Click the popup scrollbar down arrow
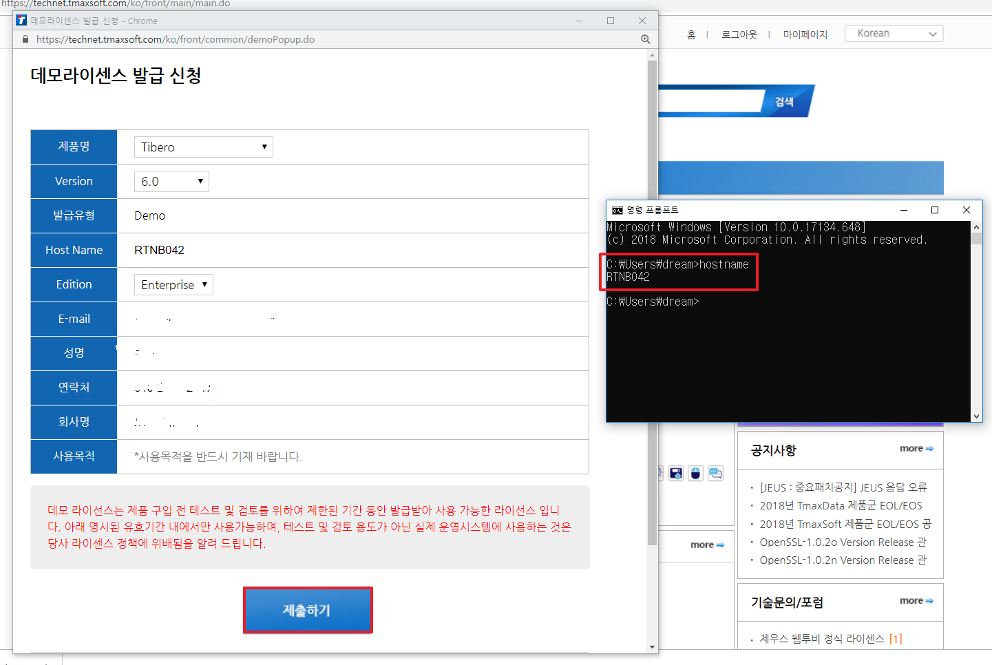Image resolution: width=992 pixels, height=665 pixels. [652, 647]
